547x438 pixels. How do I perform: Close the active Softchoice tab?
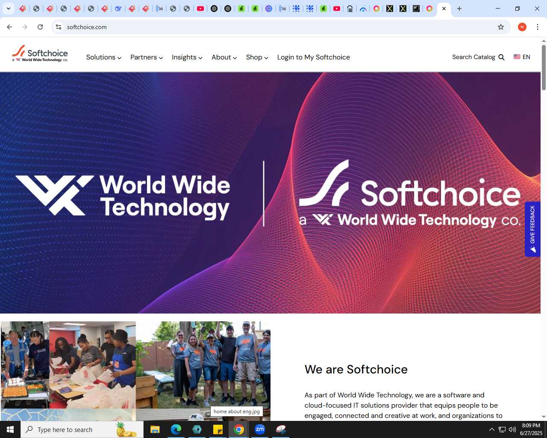pos(444,9)
